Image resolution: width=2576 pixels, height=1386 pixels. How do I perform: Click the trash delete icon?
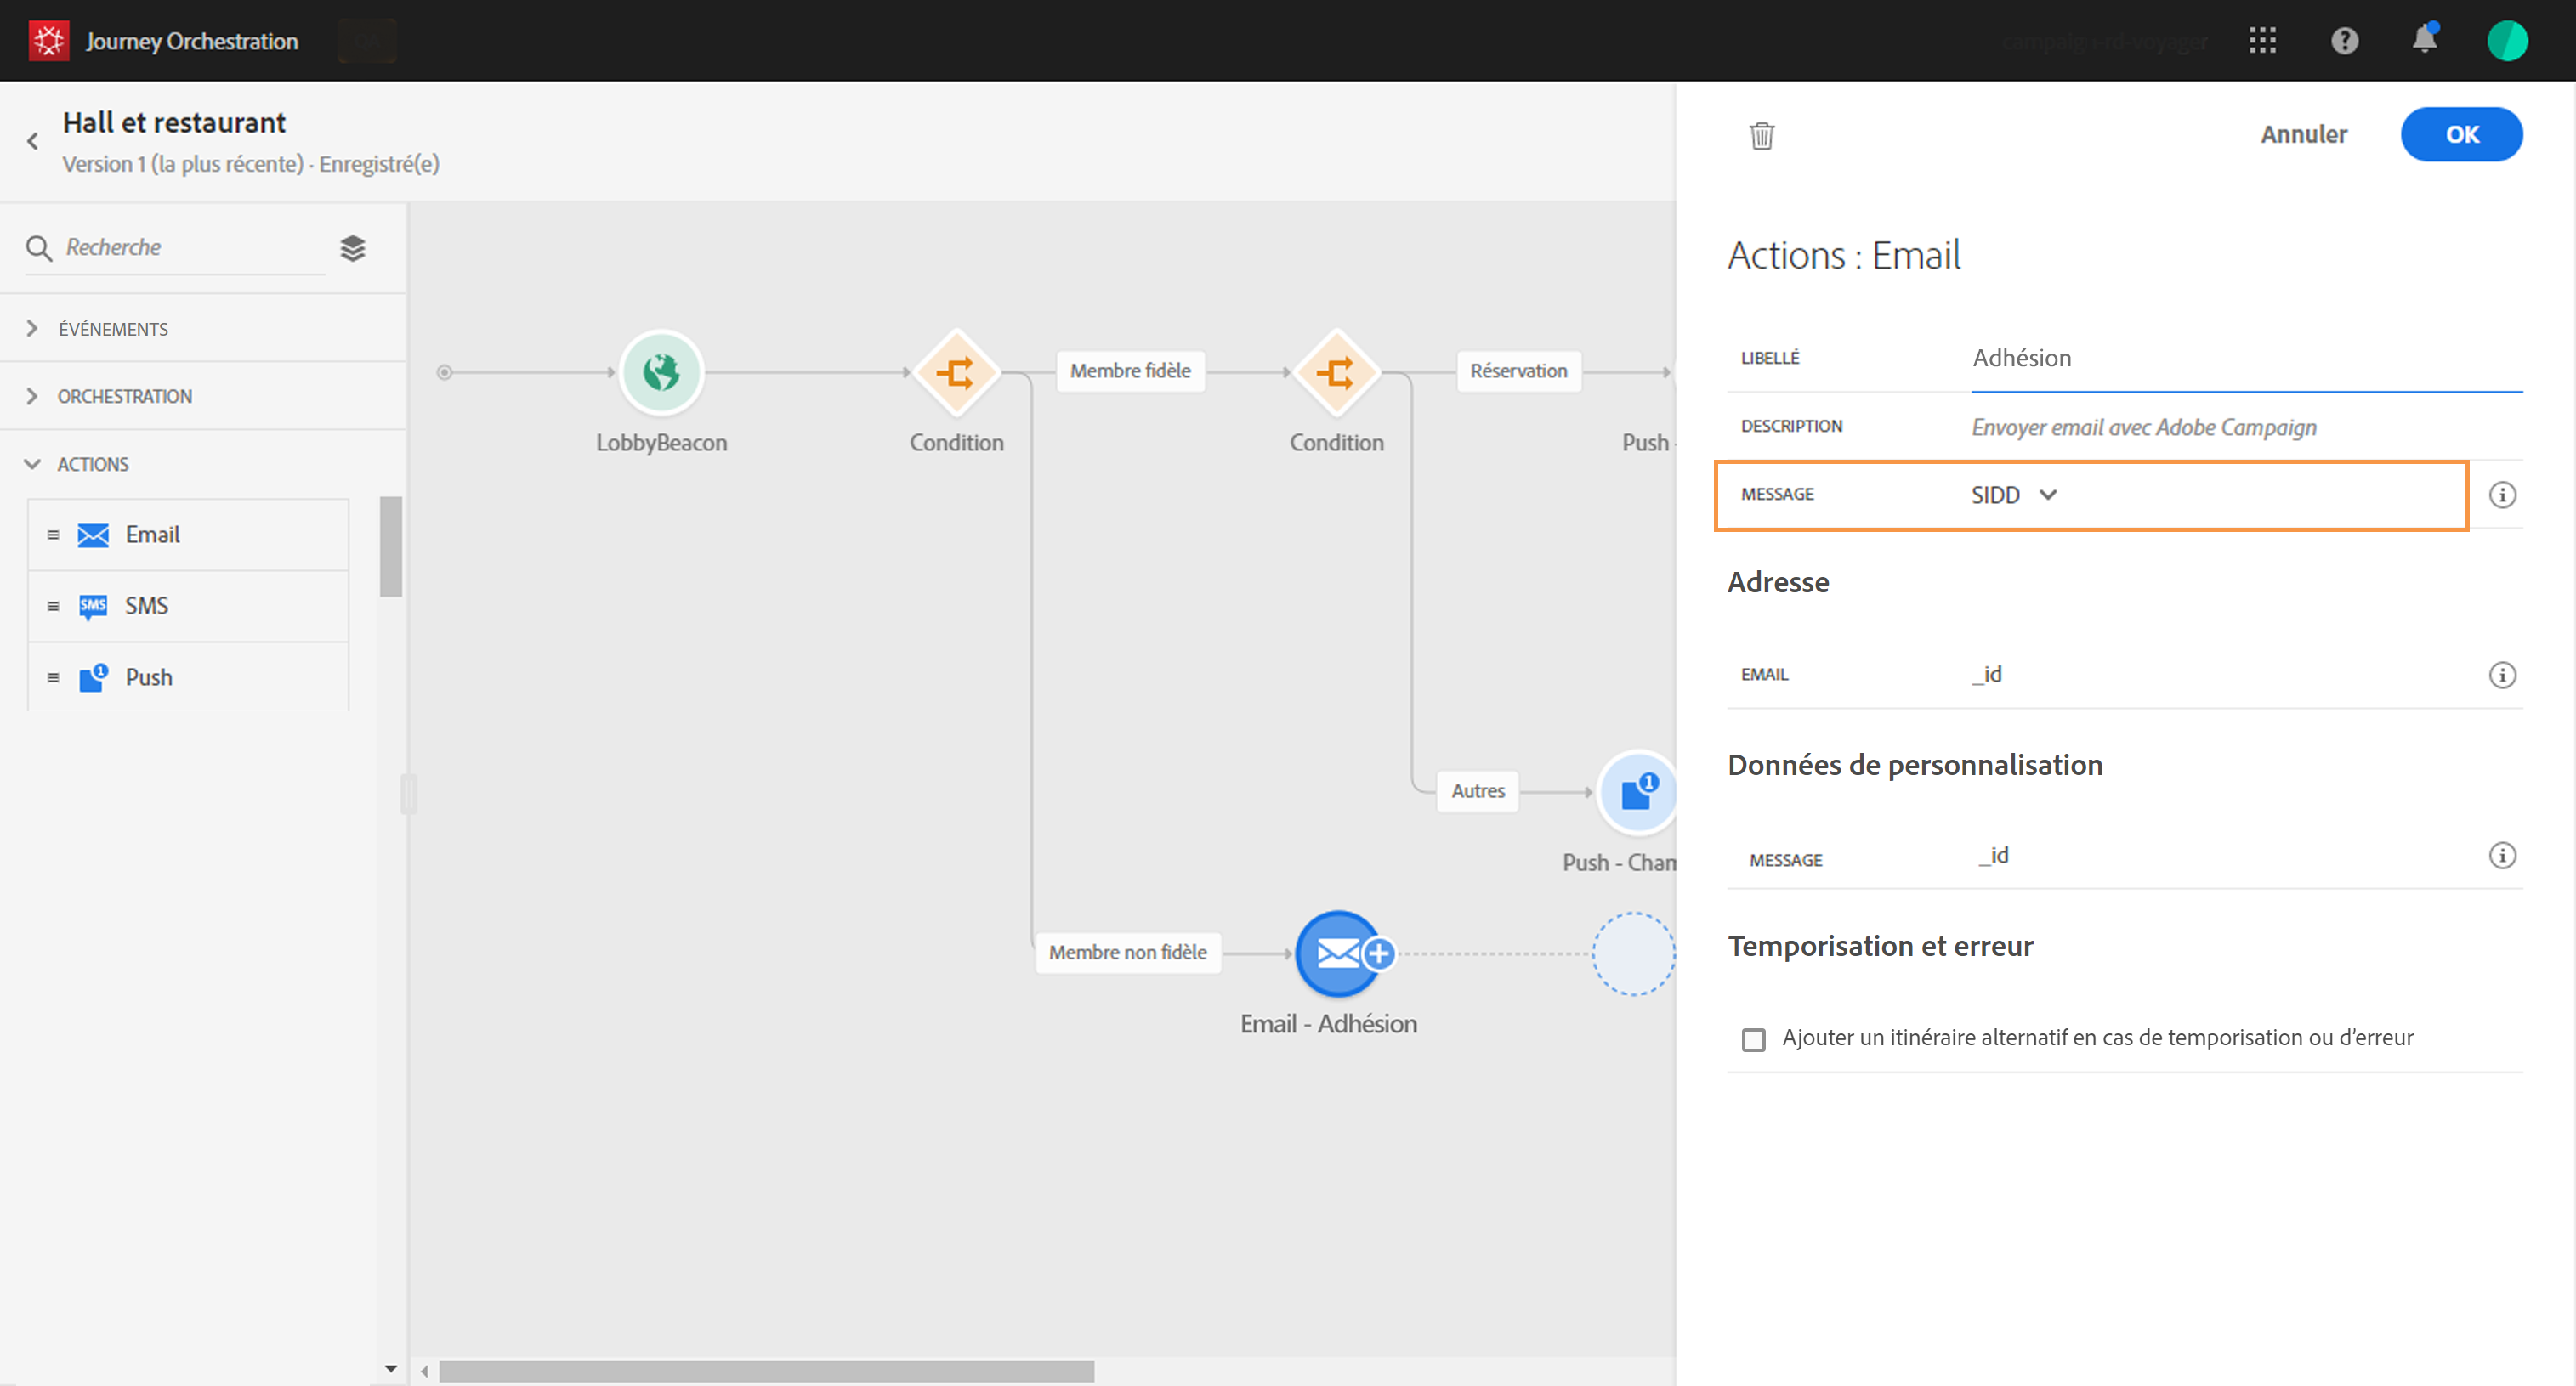pyautogui.click(x=1761, y=136)
